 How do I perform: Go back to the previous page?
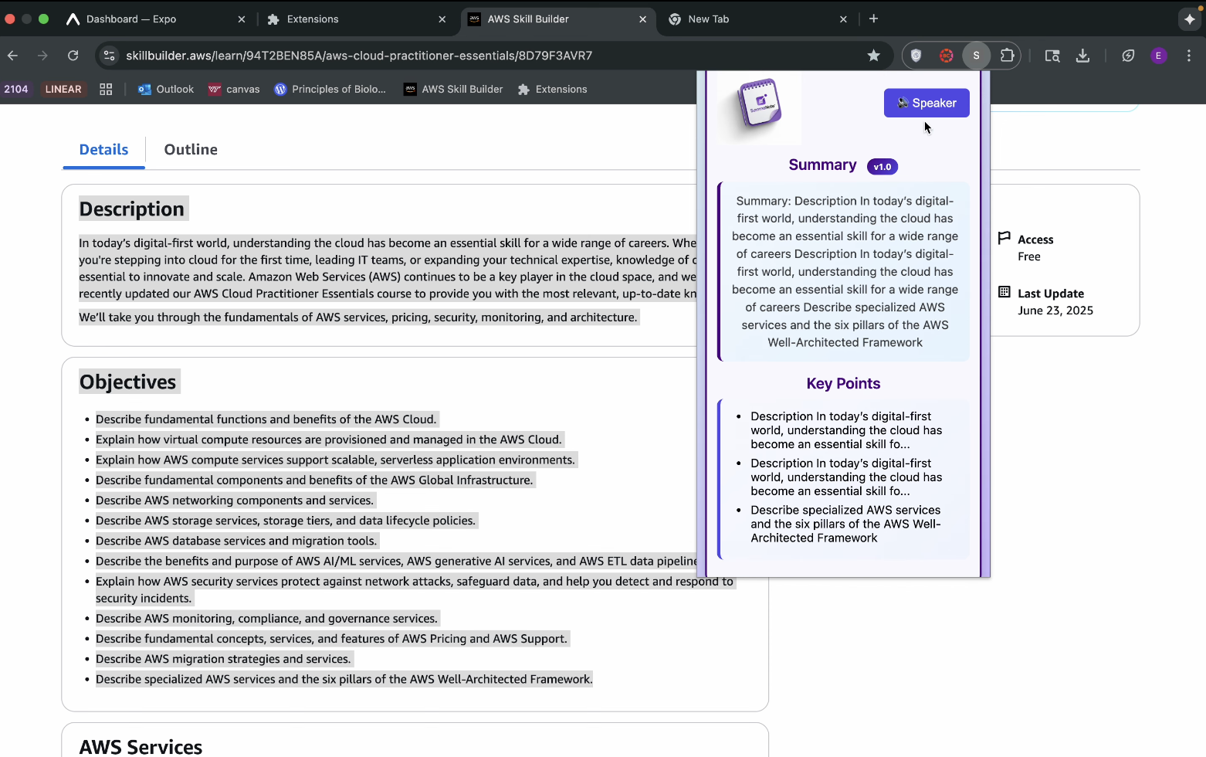pos(13,56)
